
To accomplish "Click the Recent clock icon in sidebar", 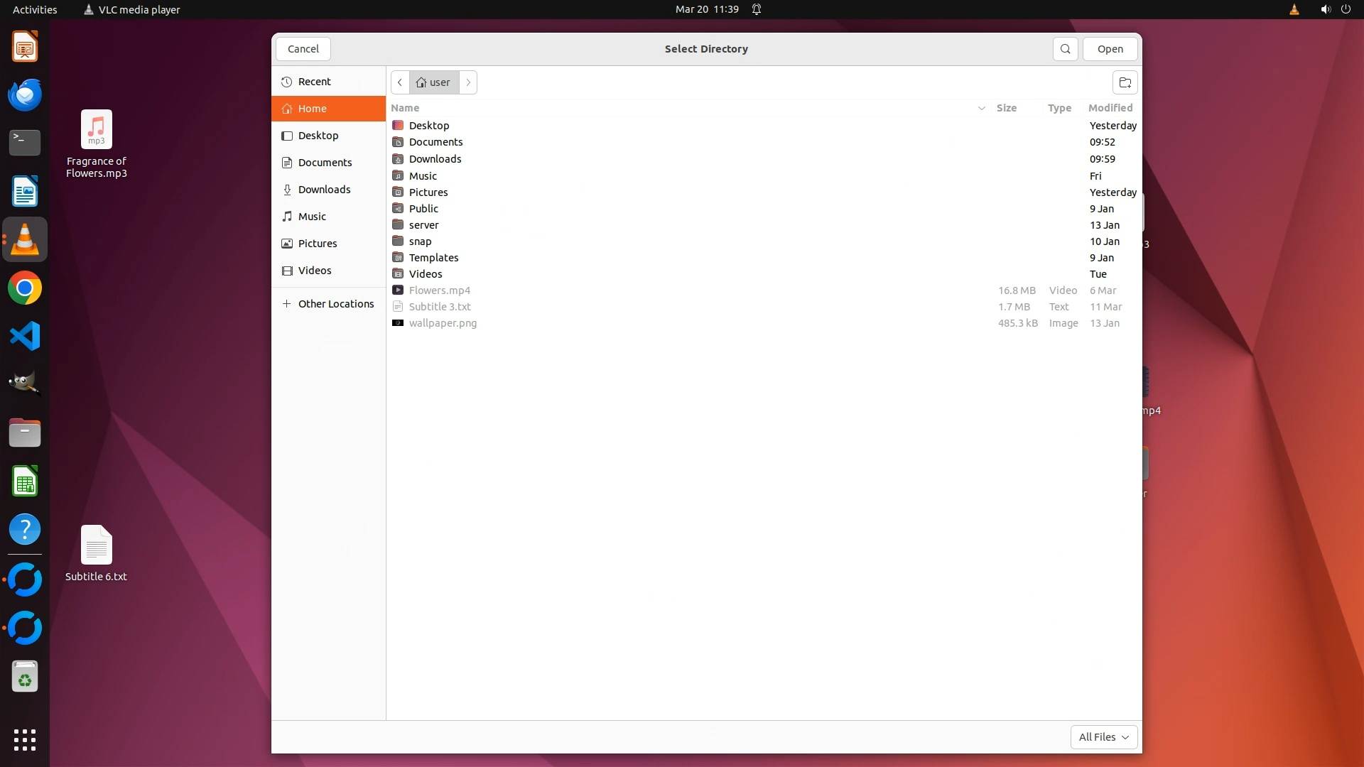I will (287, 82).
